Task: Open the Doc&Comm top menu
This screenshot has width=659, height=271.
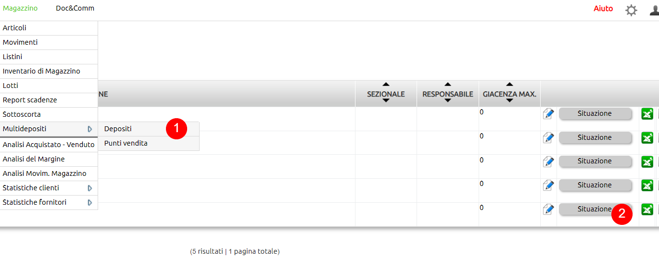Action: [x=75, y=8]
